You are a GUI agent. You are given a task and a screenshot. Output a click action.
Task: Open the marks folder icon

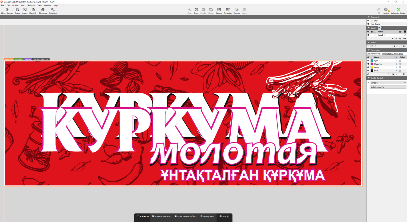[372, 46]
